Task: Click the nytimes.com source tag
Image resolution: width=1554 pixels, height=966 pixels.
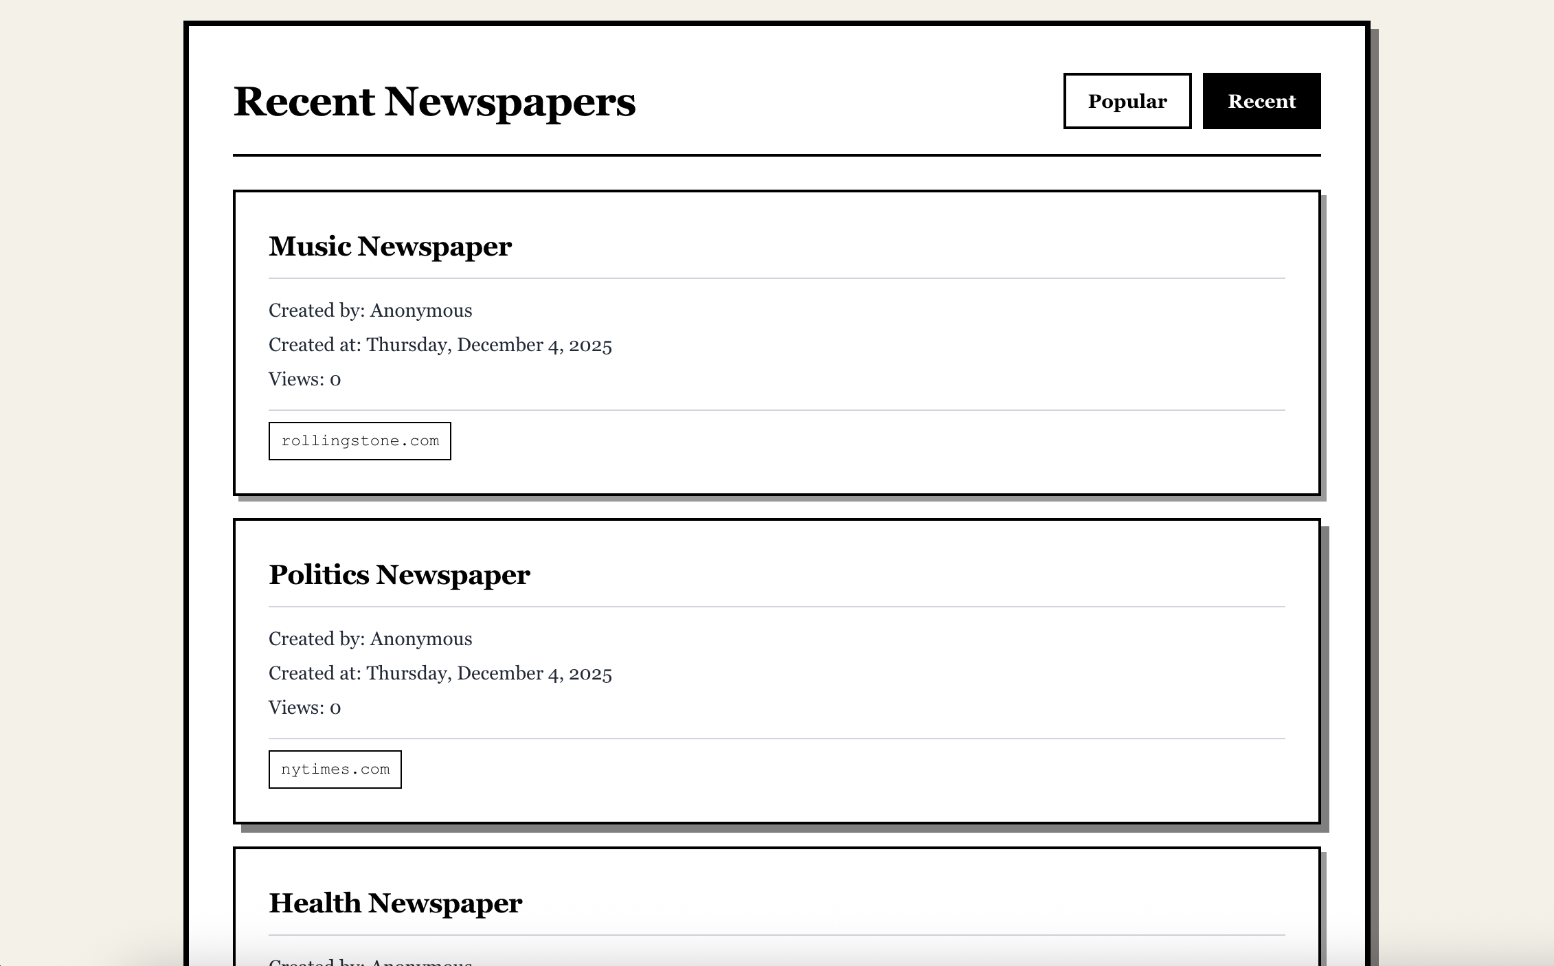Action: tap(335, 770)
